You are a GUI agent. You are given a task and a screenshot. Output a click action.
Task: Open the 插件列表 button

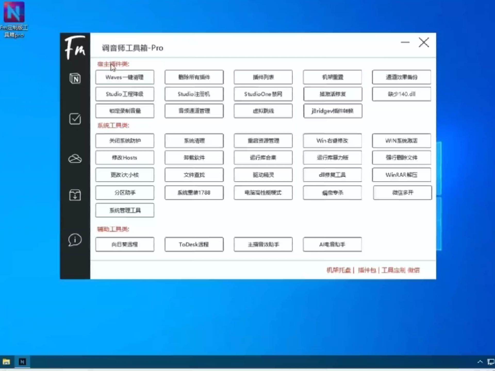263,77
